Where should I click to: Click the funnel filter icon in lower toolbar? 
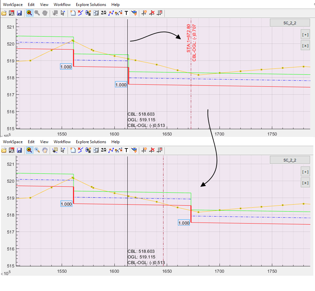click(x=134, y=150)
